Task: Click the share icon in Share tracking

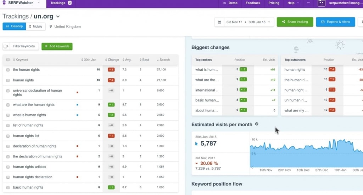Action: point(283,22)
